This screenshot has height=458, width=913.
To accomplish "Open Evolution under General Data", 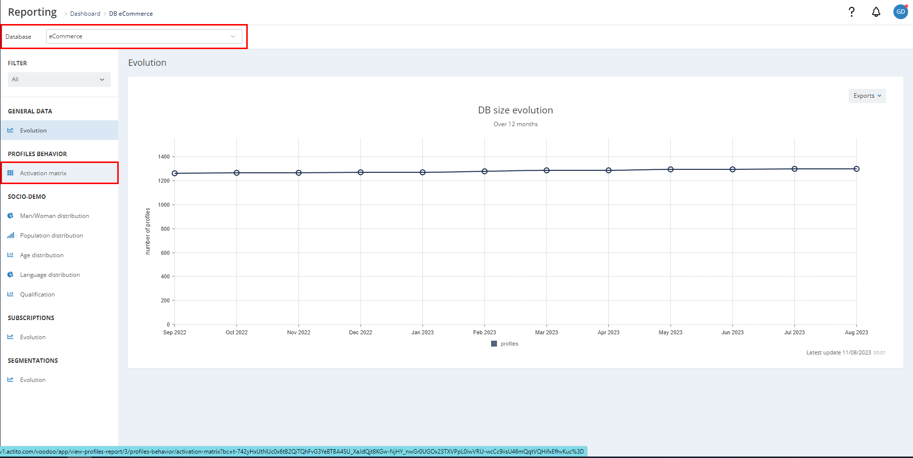I will [59, 130].
